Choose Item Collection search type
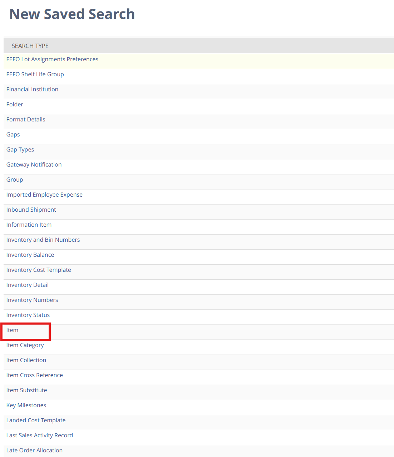Screen dimensions: 394x457 coord(26,360)
